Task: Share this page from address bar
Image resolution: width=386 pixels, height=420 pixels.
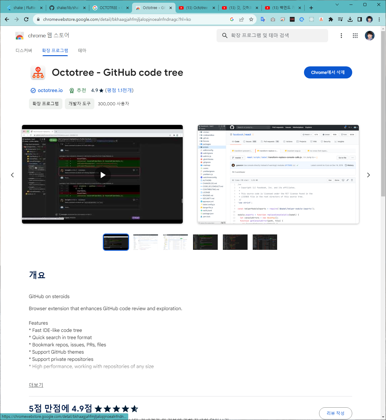Action: tap(242, 19)
